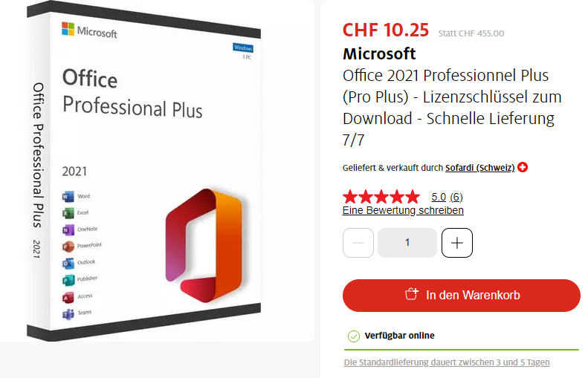Click the Outlook icon on product box
Viewport: 588px width, 378px height.
click(68, 263)
